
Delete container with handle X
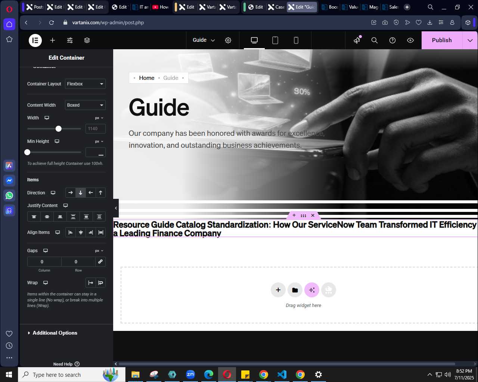point(313,215)
